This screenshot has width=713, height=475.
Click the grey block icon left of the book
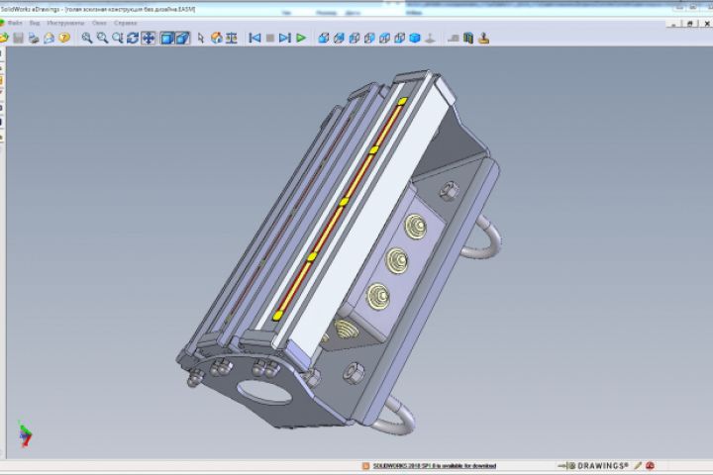[x=454, y=39]
